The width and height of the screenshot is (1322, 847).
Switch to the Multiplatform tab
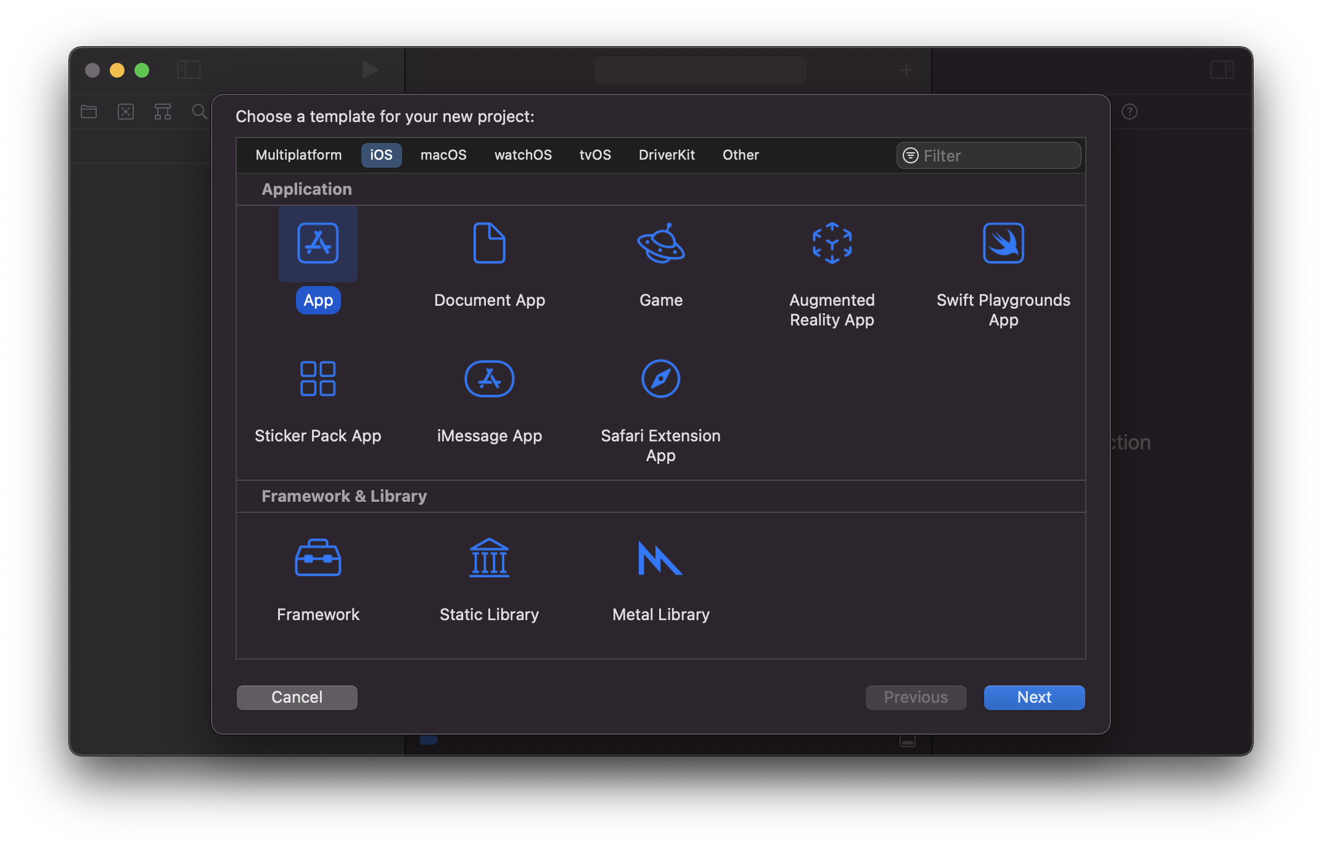coord(299,155)
